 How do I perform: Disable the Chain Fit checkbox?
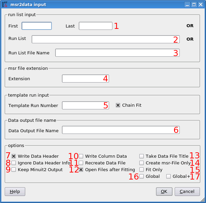tap(118, 105)
